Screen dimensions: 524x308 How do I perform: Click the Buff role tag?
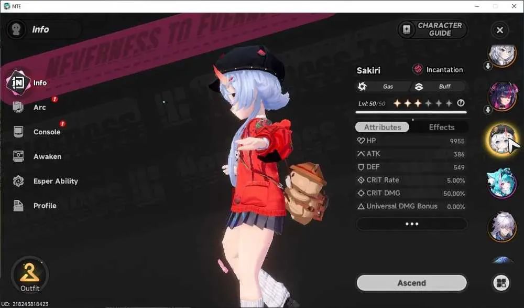coord(439,87)
